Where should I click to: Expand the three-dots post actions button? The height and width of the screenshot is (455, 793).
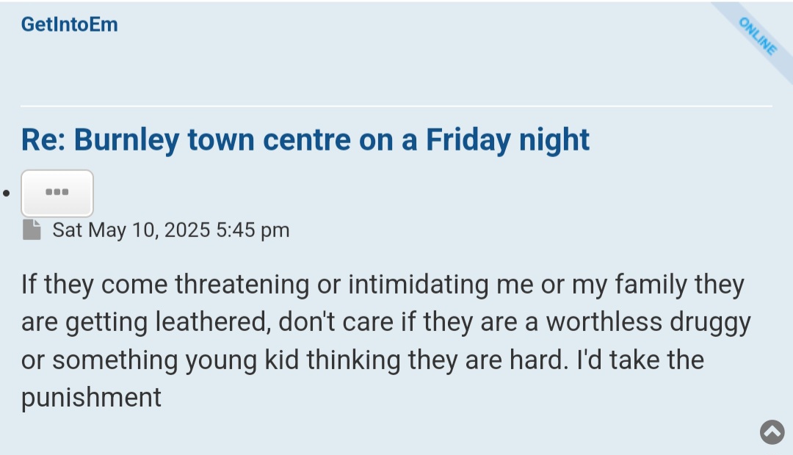pyautogui.click(x=57, y=193)
